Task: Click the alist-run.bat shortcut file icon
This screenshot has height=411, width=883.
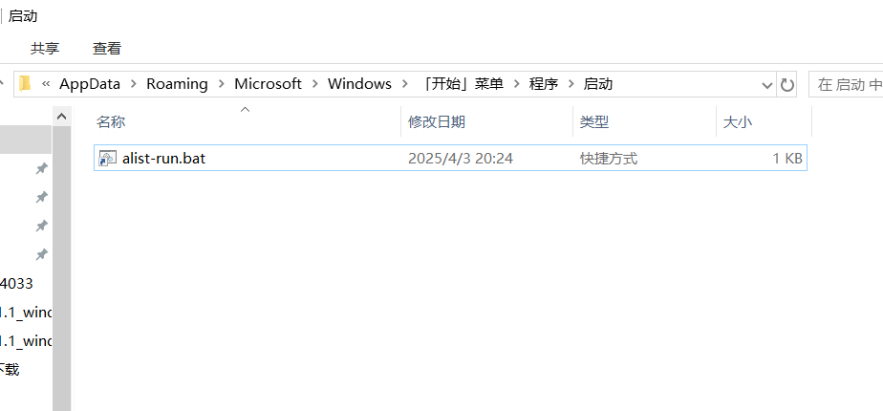Action: pyautogui.click(x=108, y=159)
